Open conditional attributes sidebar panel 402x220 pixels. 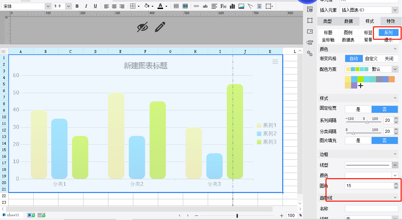click(x=310, y=43)
